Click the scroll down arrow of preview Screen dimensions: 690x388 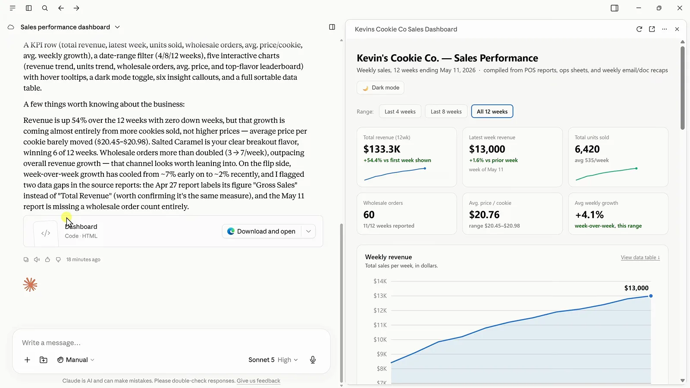pos(683,381)
